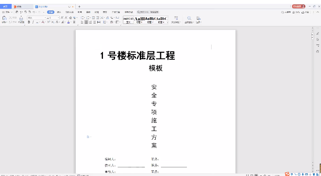The height and width of the screenshot is (176, 321).
Task: Toggle subscript X₂ formatting
Action: 53,22
